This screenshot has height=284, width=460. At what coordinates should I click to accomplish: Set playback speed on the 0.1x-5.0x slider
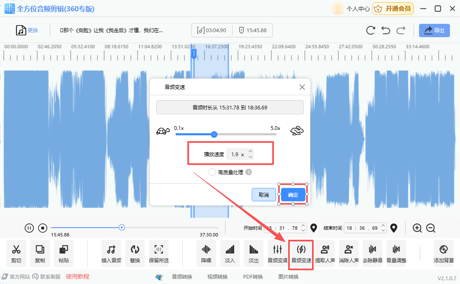[214, 134]
